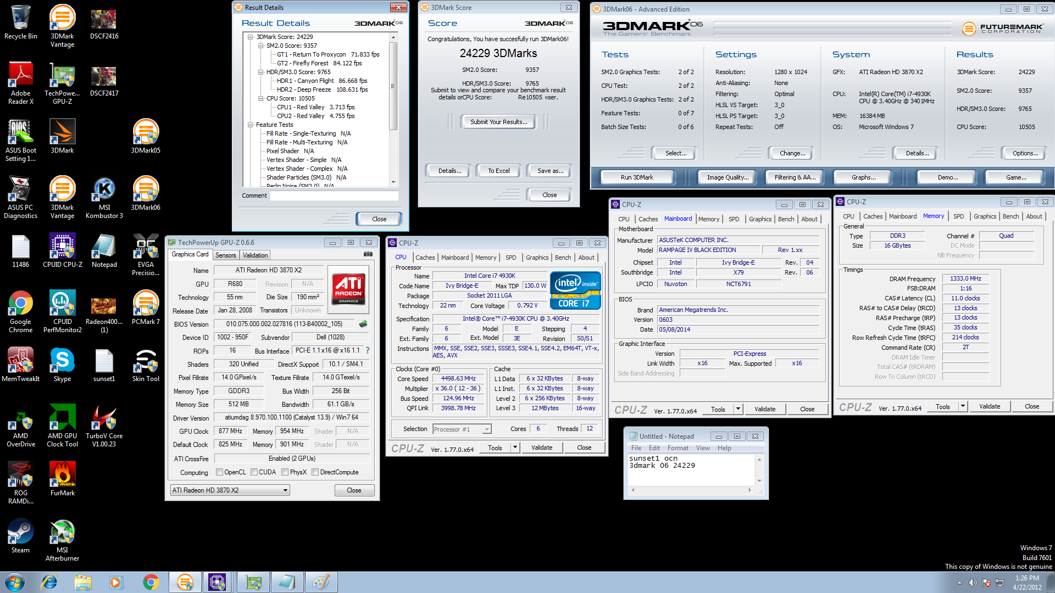Image resolution: width=1055 pixels, height=593 pixels.
Task: Toggle the DirectCompute checkbox in GPU-Z
Action: click(315, 472)
